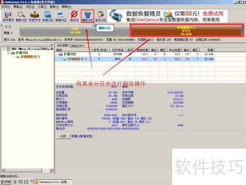
Task: Open the 工具 menu
Action: pos(42,7)
